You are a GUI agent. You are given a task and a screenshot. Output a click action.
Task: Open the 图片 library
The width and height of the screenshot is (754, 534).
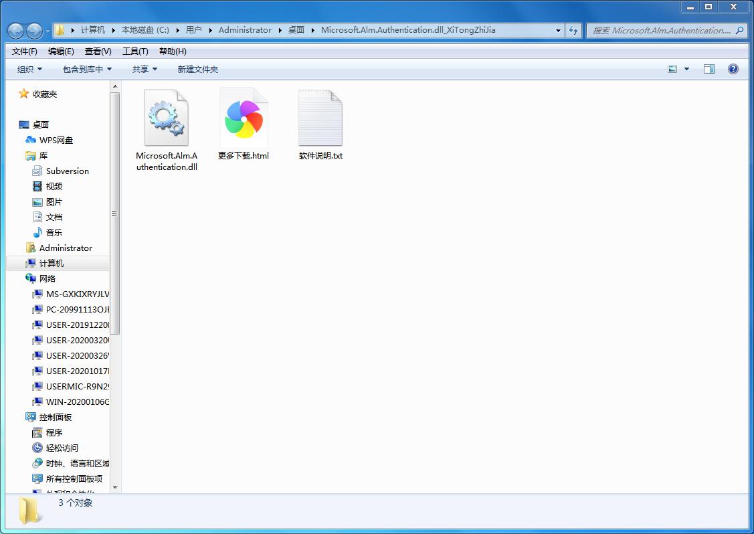(54, 202)
